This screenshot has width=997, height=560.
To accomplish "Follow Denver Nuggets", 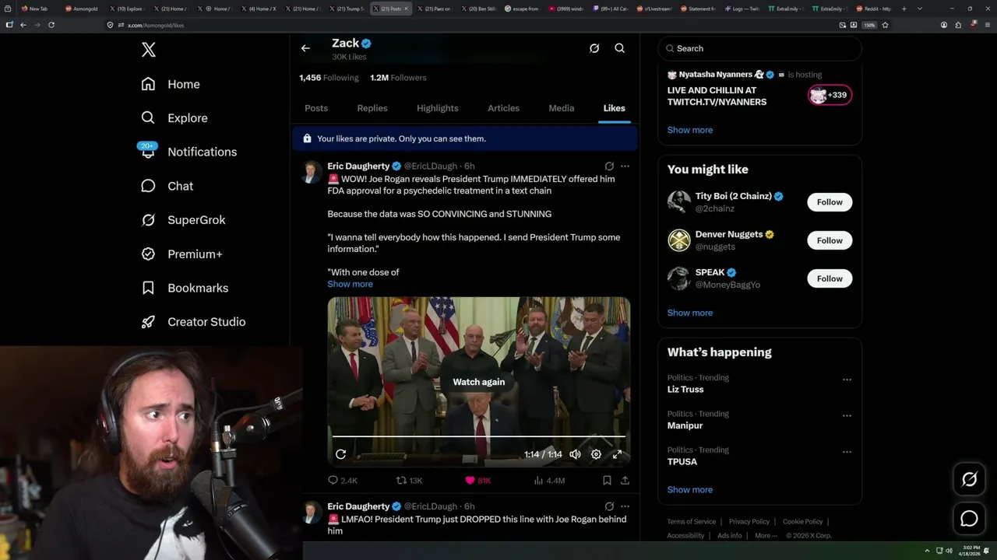I will [x=830, y=240].
